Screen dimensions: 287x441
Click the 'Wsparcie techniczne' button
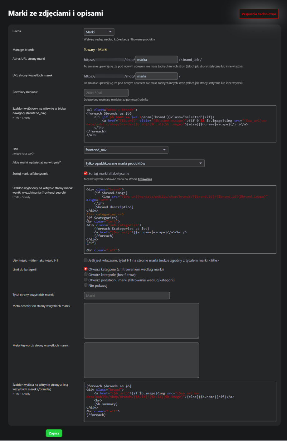(259, 14)
